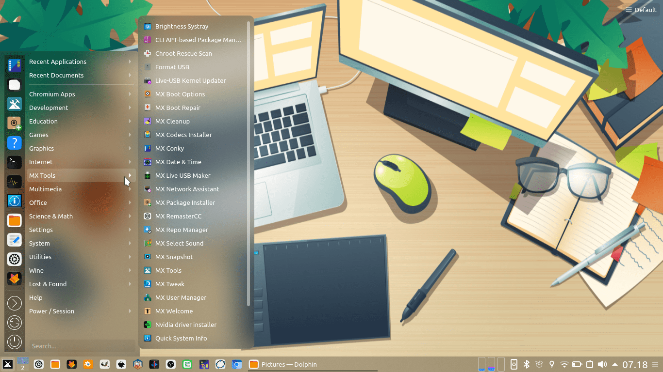Viewport: 663px width, 372px height.
Task: Open the clipboard tray icon
Action: pyautogui.click(x=590, y=364)
